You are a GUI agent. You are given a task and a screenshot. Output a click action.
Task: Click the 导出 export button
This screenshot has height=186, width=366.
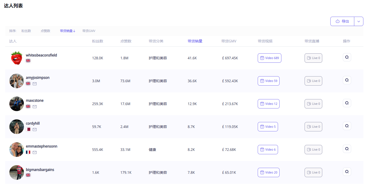342,21
